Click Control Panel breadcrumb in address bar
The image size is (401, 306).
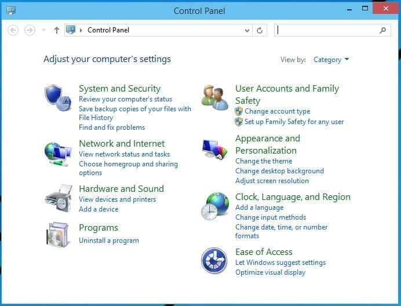[x=108, y=30]
